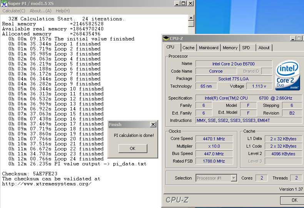Screen dimensions: 304x208
Task: Click the Allocated memory =268435496 line
Action: (x=51, y=34)
